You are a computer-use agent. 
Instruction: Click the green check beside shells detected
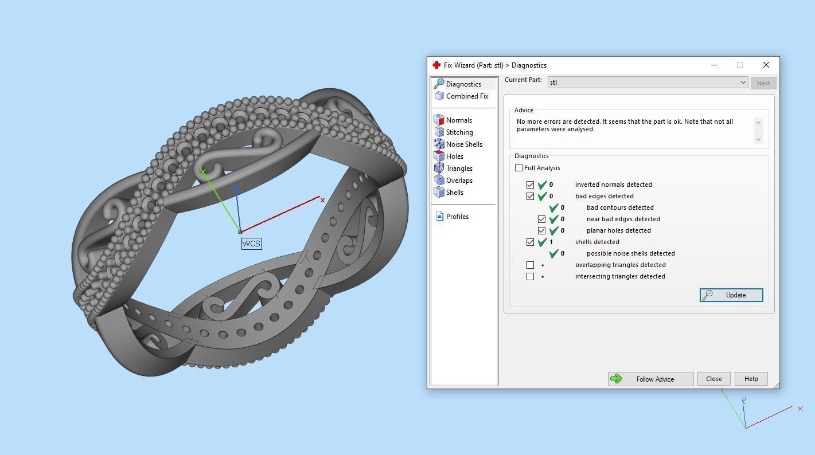[x=542, y=242]
